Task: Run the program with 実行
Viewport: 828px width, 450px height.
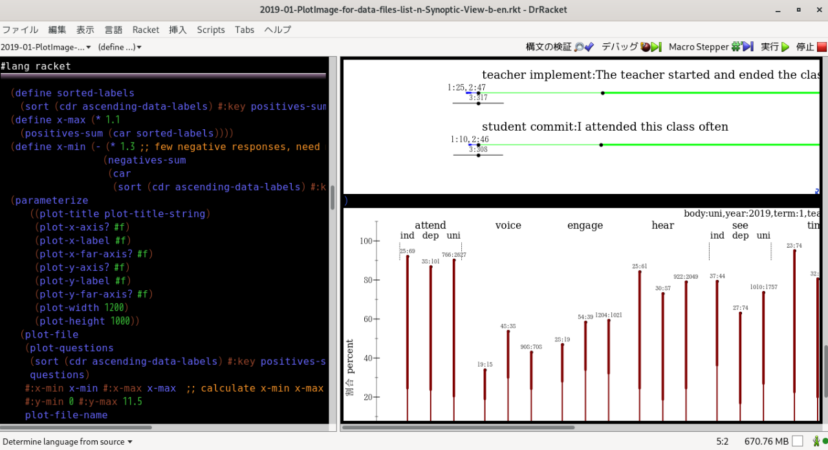Action: [775, 47]
